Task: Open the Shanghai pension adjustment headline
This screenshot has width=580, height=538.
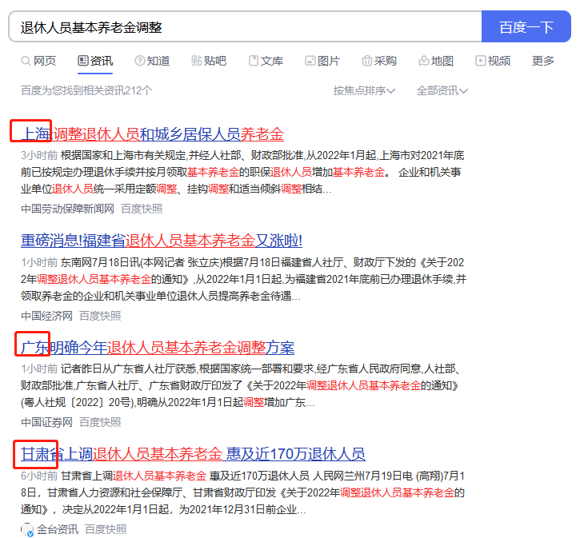Action: pyautogui.click(x=152, y=134)
